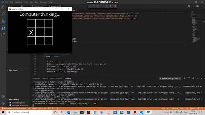The height and width of the screenshot is (115, 205).
Task: Open the Help menu
Action: tap(50, 2)
